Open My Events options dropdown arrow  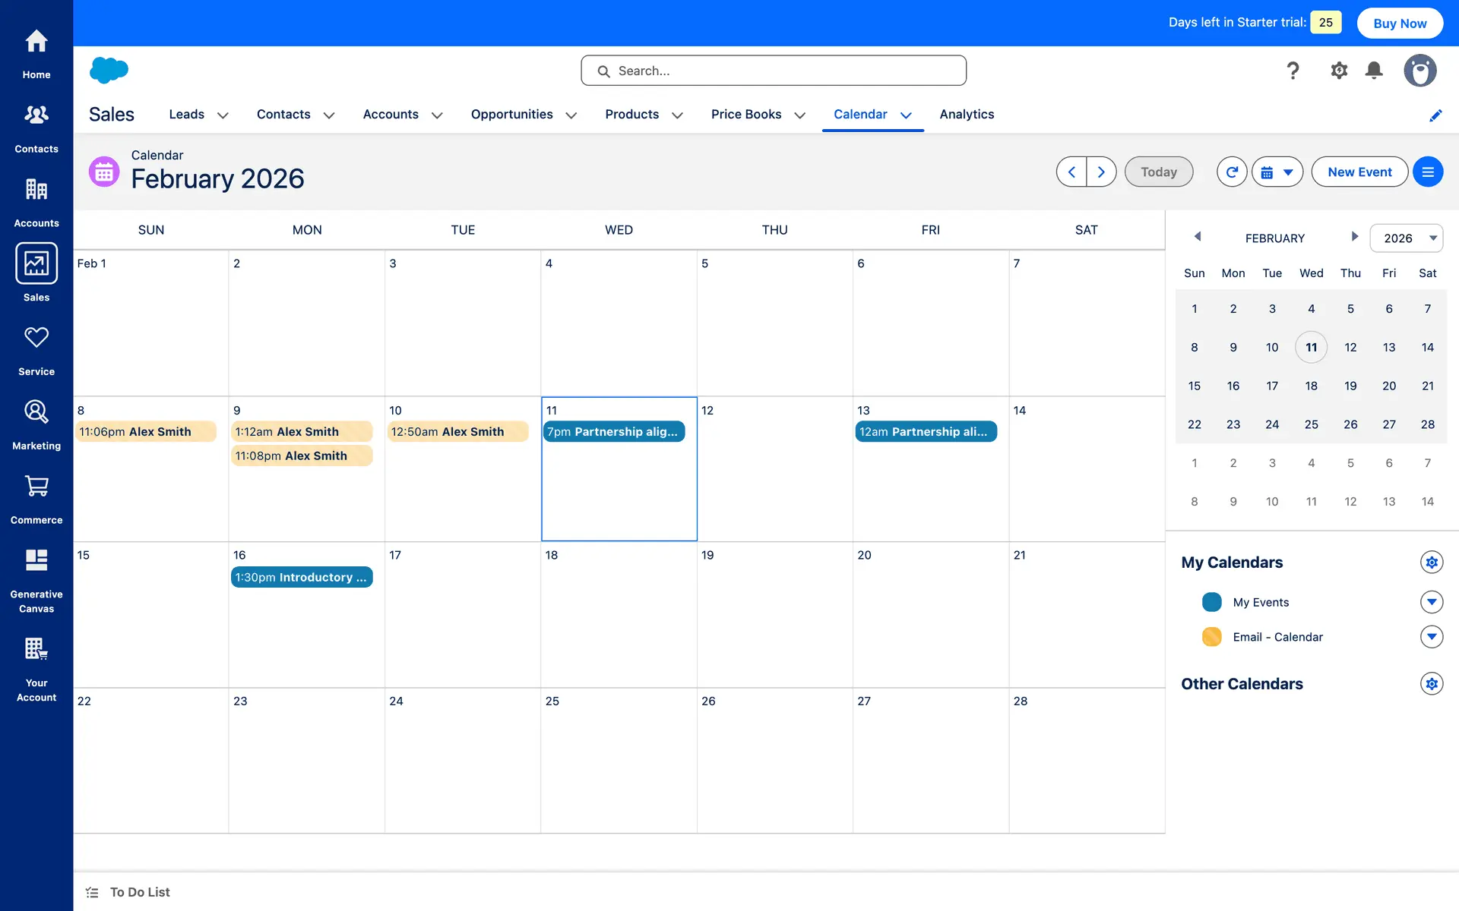[x=1431, y=602]
